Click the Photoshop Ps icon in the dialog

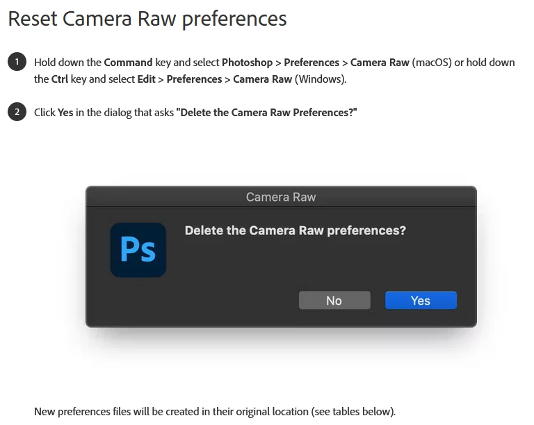(138, 250)
